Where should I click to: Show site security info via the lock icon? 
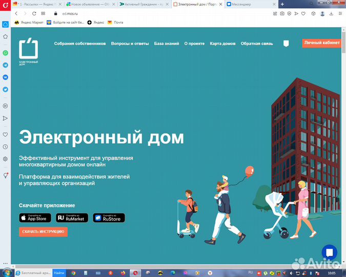[55, 13]
